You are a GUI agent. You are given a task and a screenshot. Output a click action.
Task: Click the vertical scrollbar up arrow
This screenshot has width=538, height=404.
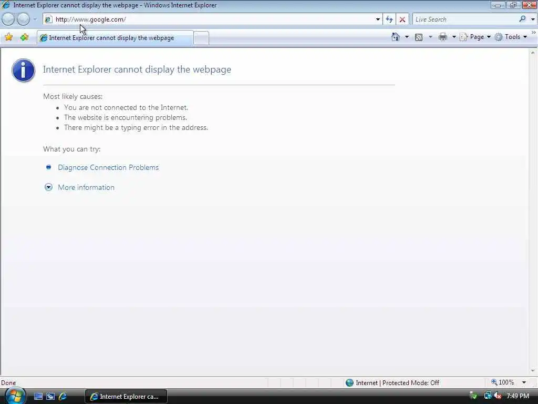pos(533,53)
